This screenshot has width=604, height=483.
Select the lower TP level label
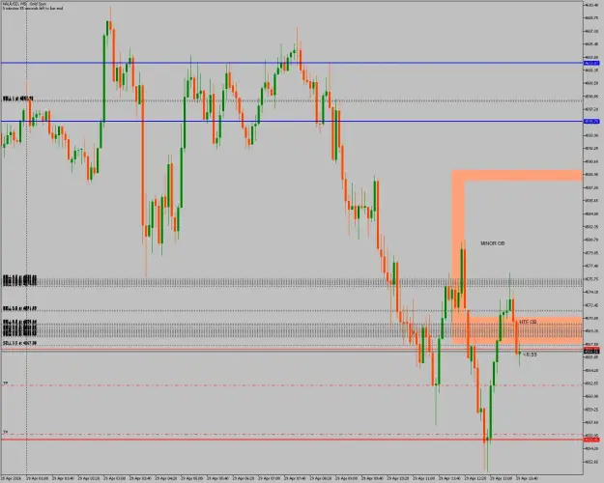click(x=6, y=432)
